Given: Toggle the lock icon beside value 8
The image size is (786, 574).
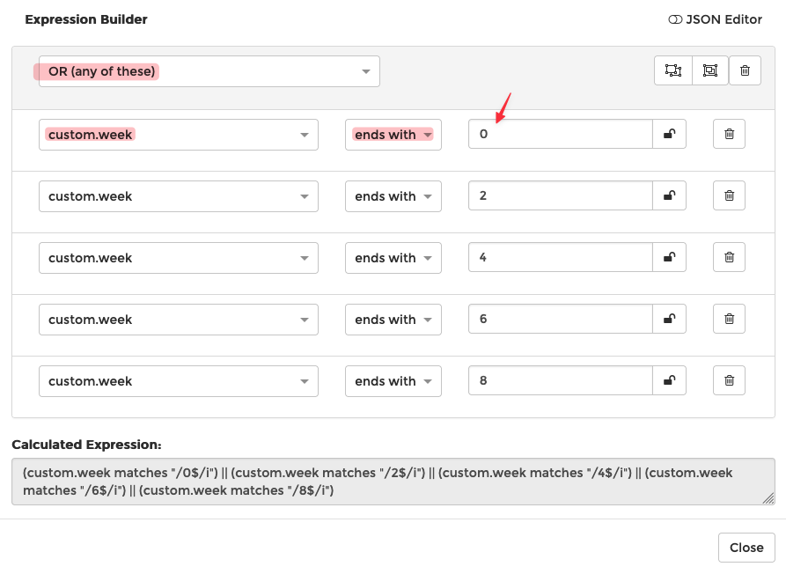Looking at the screenshot, I should 669,380.
